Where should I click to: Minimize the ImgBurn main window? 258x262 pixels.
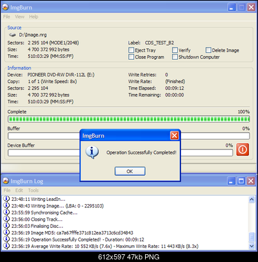point(231,7)
